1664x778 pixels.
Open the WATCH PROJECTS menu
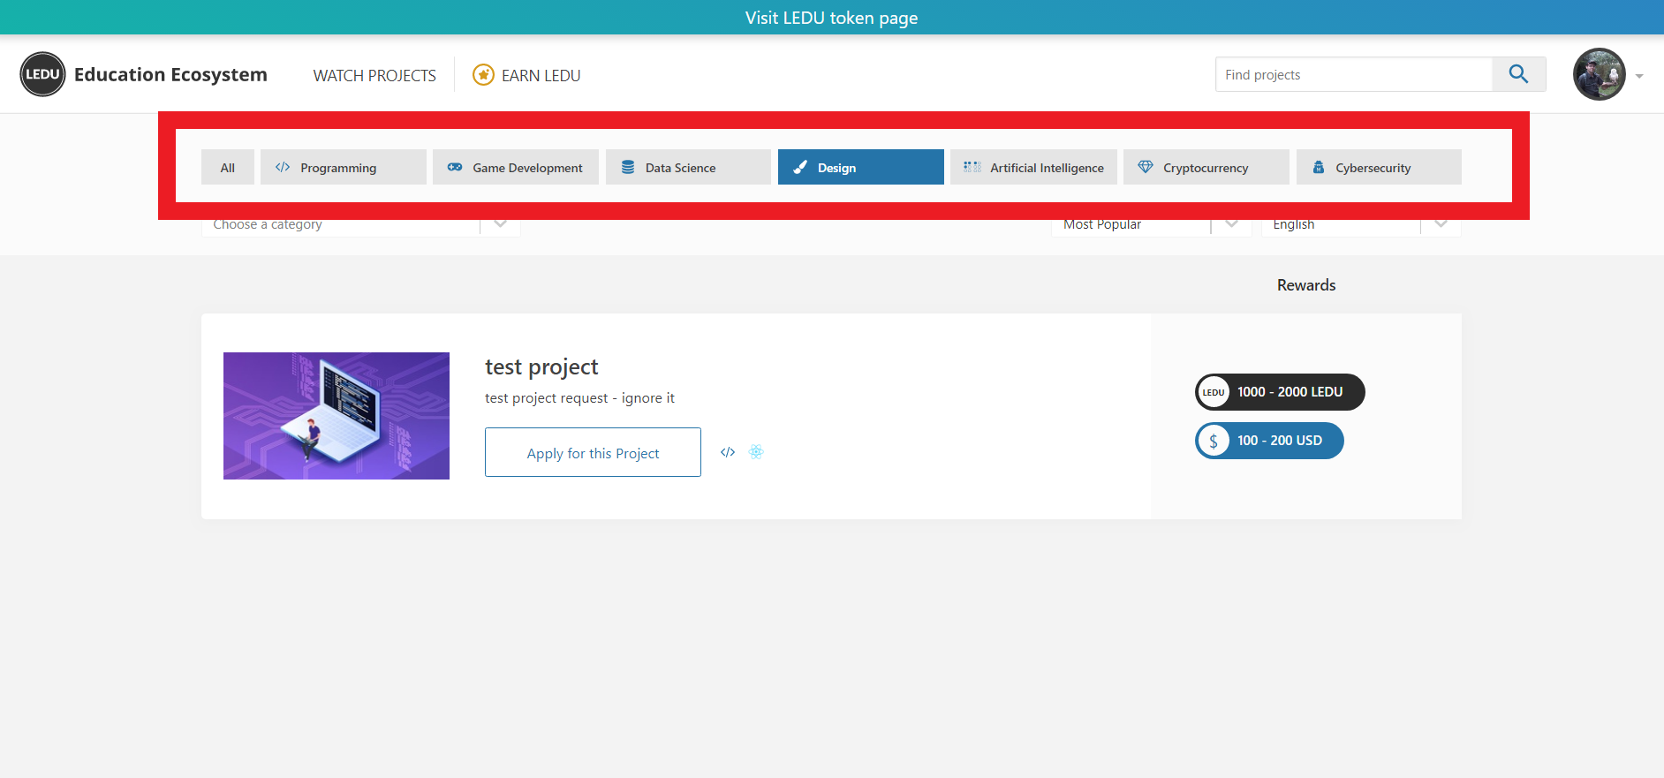click(374, 76)
